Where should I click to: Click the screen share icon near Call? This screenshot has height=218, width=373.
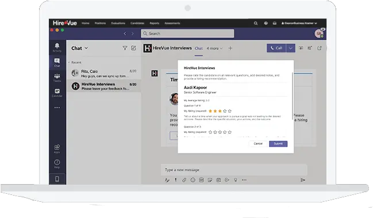click(x=301, y=48)
